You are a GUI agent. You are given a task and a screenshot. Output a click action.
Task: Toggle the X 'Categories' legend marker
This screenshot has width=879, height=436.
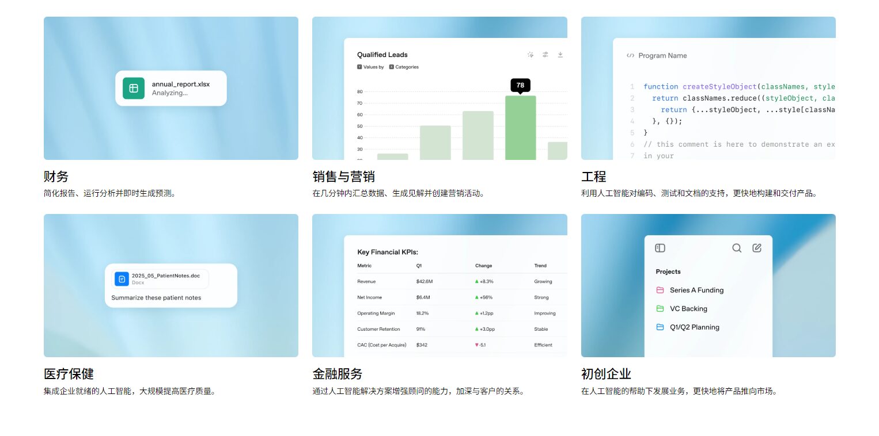coord(392,67)
